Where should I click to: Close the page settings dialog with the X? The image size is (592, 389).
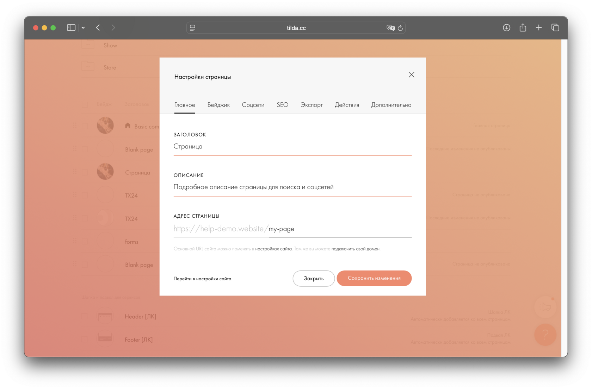411,75
